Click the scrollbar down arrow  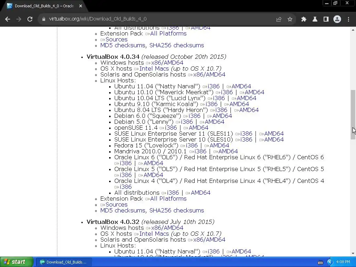[353, 253]
